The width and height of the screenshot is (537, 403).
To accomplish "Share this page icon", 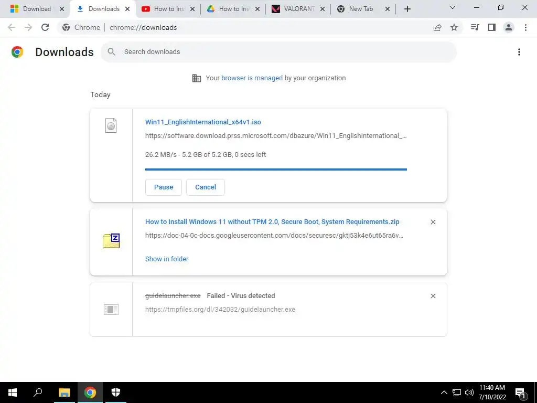I will pyautogui.click(x=437, y=27).
